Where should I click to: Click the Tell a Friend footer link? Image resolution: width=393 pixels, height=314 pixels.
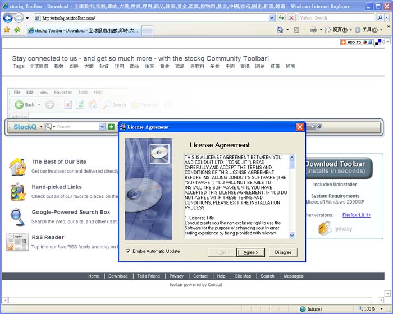[148, 276]
